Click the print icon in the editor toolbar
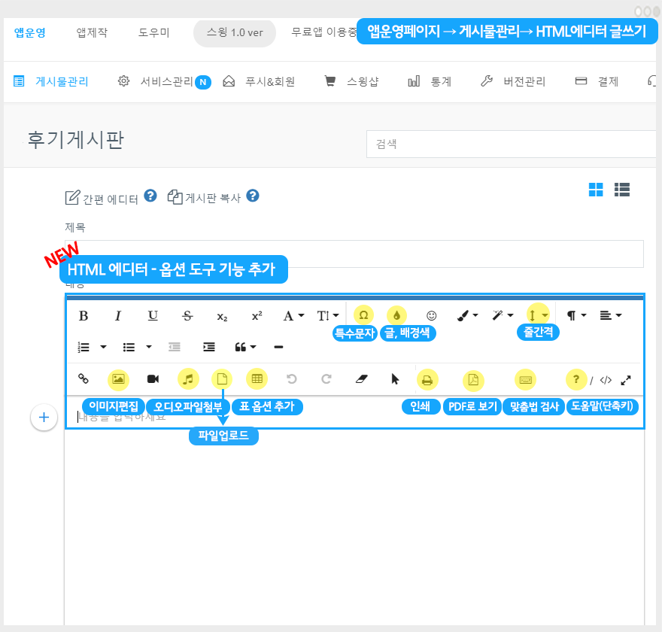The image size is (662, 632). click(x=427, y=380)
